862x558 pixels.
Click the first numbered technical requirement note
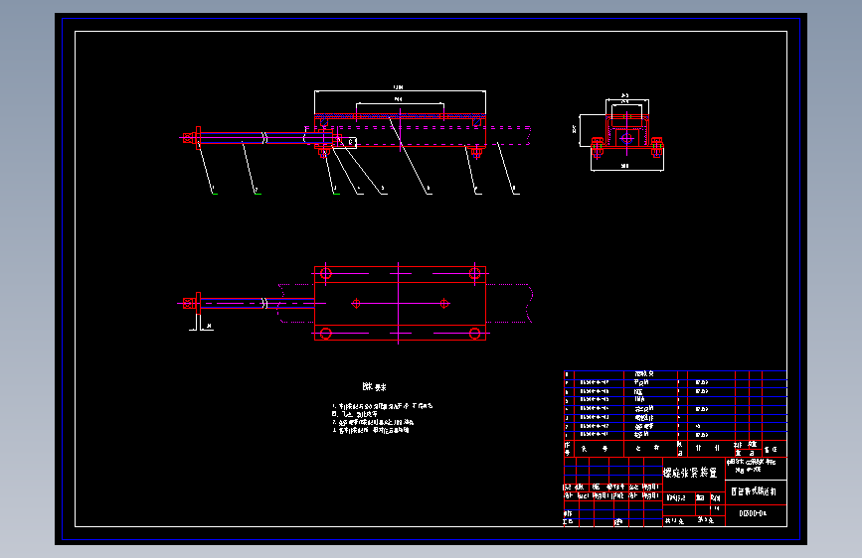click(383, 406)
